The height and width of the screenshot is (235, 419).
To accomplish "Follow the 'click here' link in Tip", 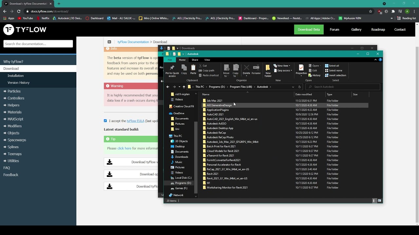I will 124,148.
